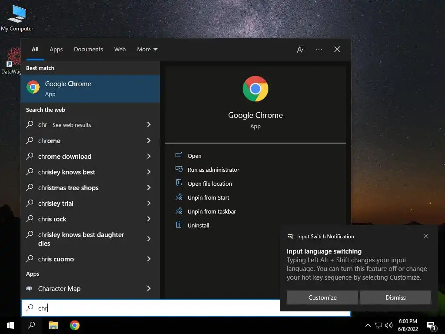Open the Action Center notifications icon
This screenshot has height=334, width=445.
[x=432, y=326]
